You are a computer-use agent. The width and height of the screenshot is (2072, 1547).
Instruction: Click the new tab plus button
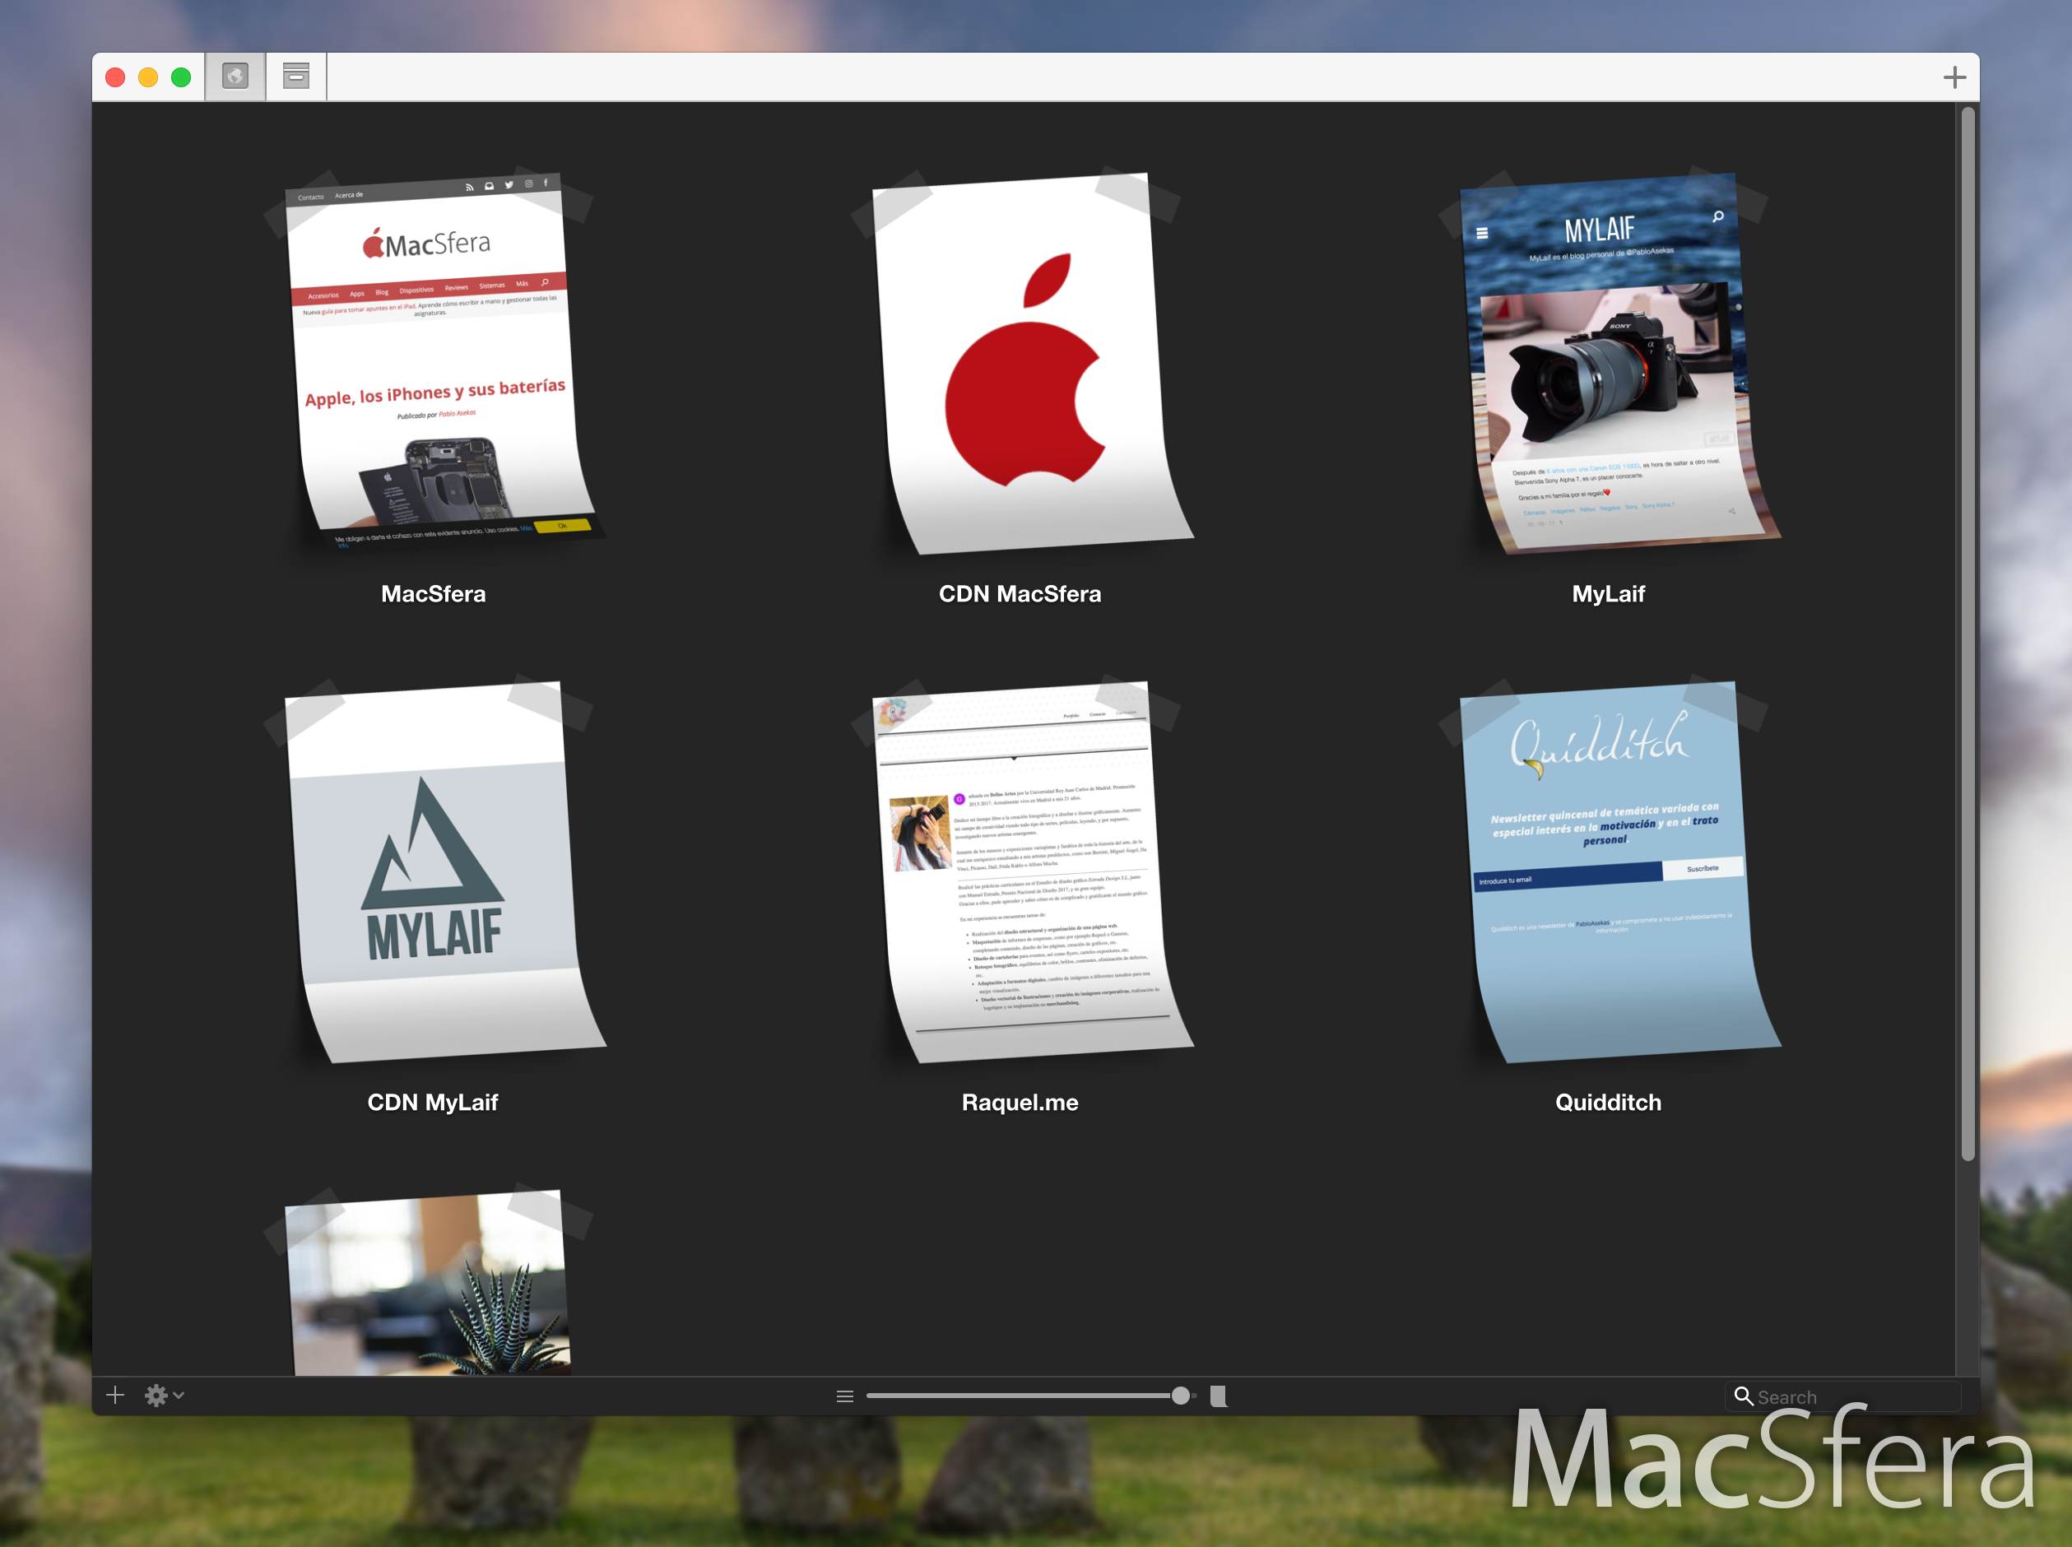(x=1954, y=77)
